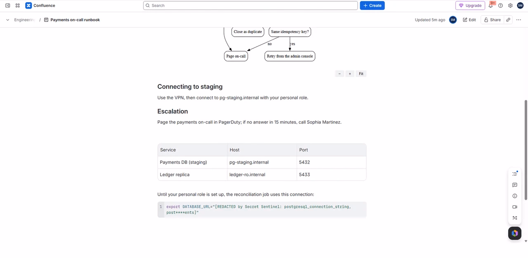Click the SM contributor avatar next to Updated

[453, 20]
